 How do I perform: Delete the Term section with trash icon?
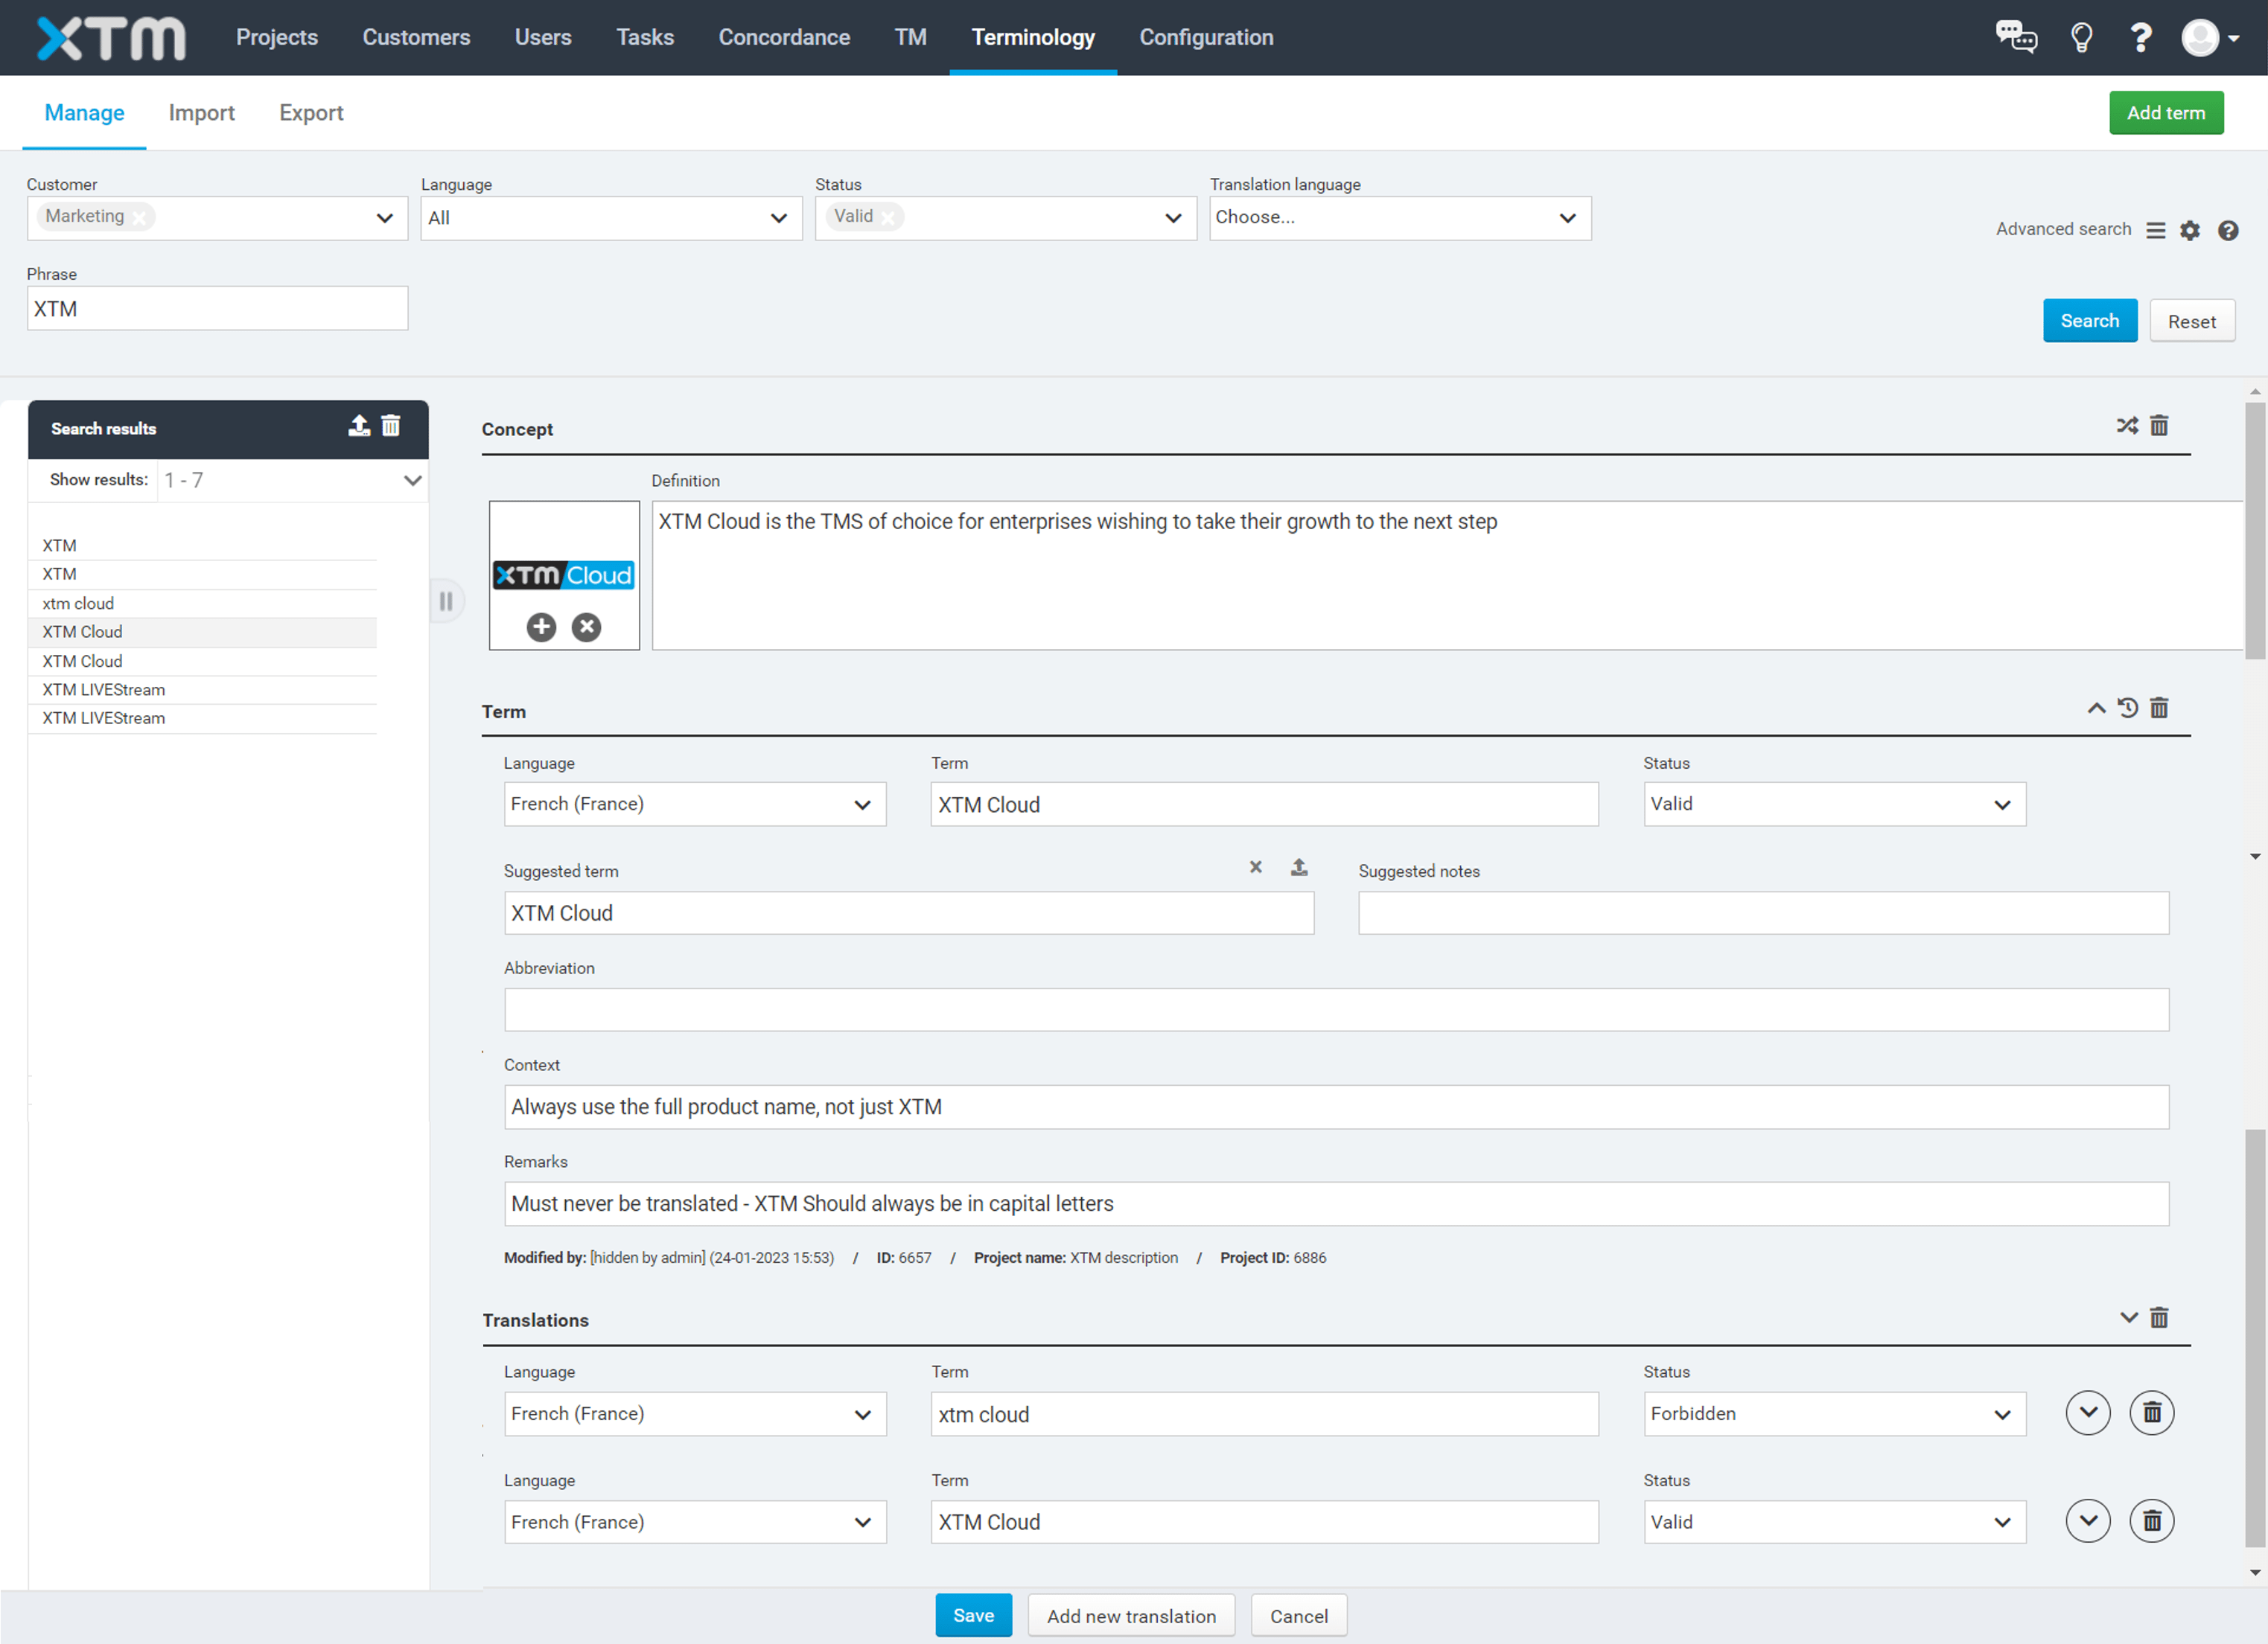pyautogui.click(x=2159, y=708)
